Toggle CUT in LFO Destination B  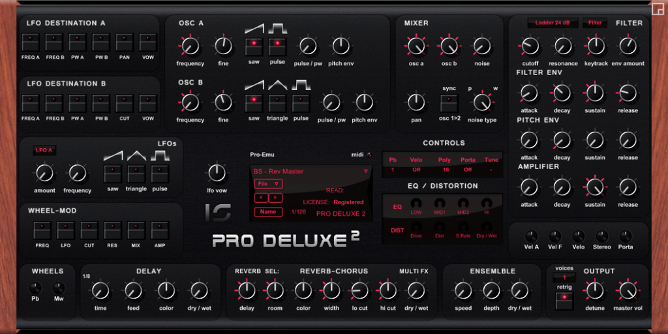(x=125, y=104)
